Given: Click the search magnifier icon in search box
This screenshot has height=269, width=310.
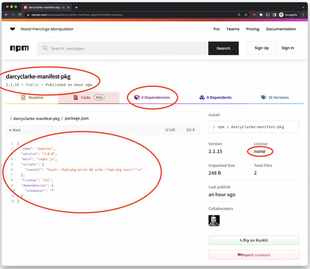Looking at the screenshot, I should coord(45,48).
